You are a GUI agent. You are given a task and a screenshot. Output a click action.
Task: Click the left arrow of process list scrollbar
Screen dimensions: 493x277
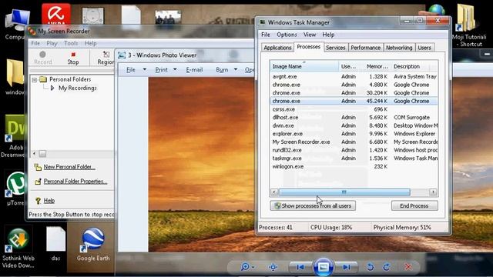pos(274,192)
